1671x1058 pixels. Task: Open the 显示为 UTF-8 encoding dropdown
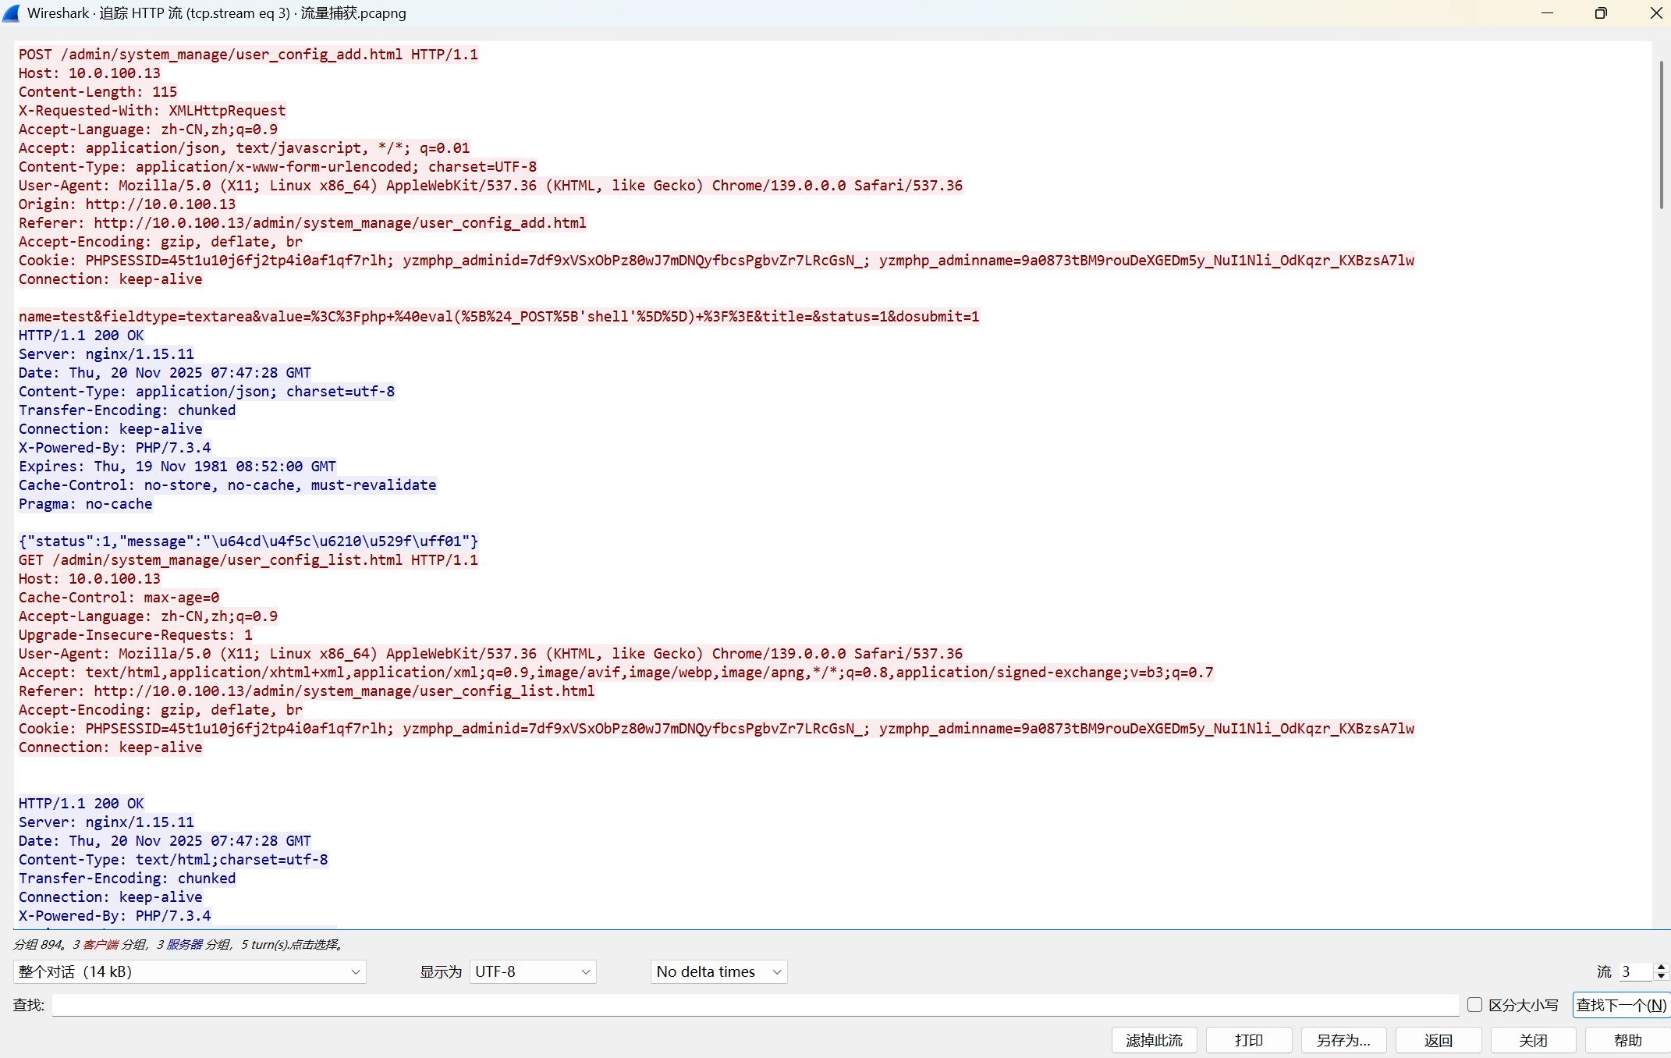[533, 971]
